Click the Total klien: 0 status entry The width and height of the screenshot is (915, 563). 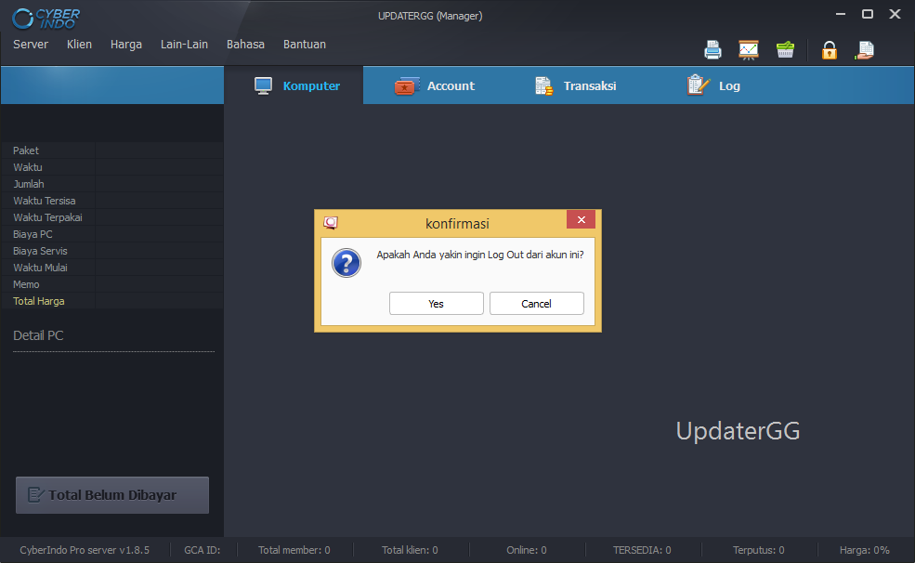coord(410,550)
